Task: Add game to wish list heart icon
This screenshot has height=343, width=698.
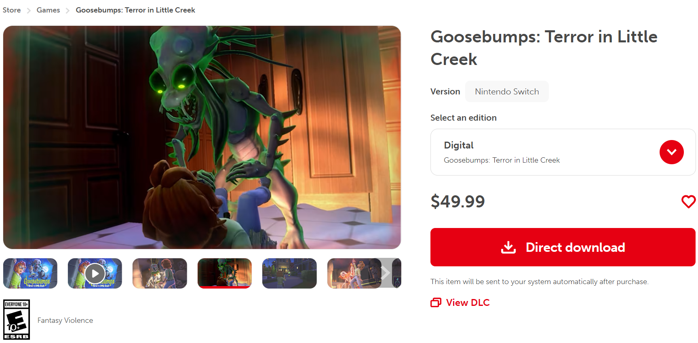Action: coord(688,201)
